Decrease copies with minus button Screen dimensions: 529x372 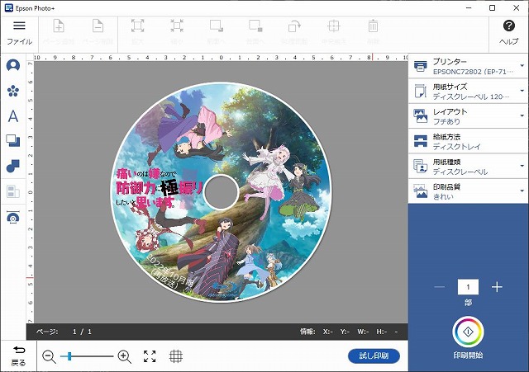(439, 287)
